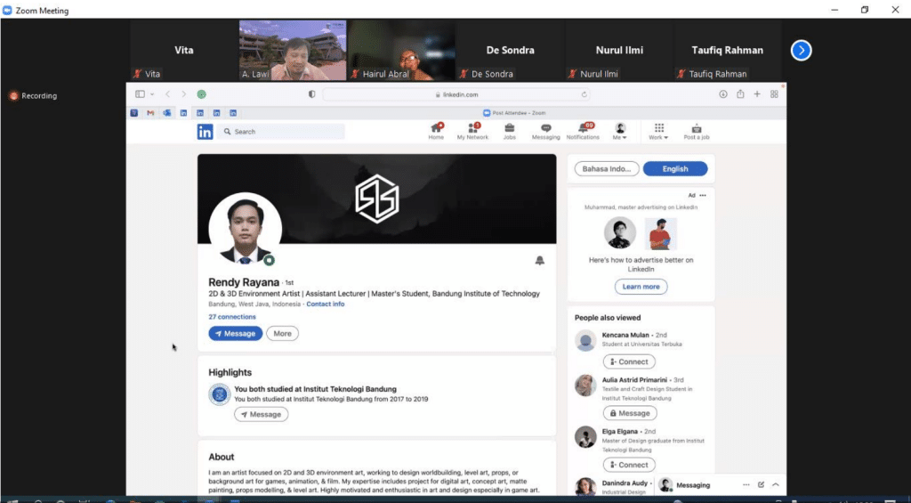Select the English language option
Screen dimensions: 911x503
click(x=675, y=168)
